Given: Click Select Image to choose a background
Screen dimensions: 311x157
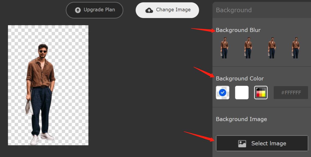Looking at the screenshot, I should [x=262, y=143].
